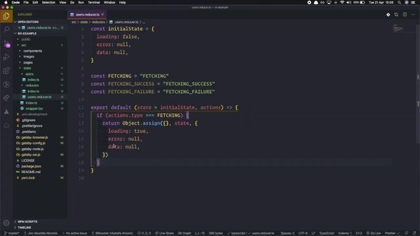The width and height of the screenshot is (420, 236).
Task: Click the Bitbucket status bar item
Action: [112, 233]
